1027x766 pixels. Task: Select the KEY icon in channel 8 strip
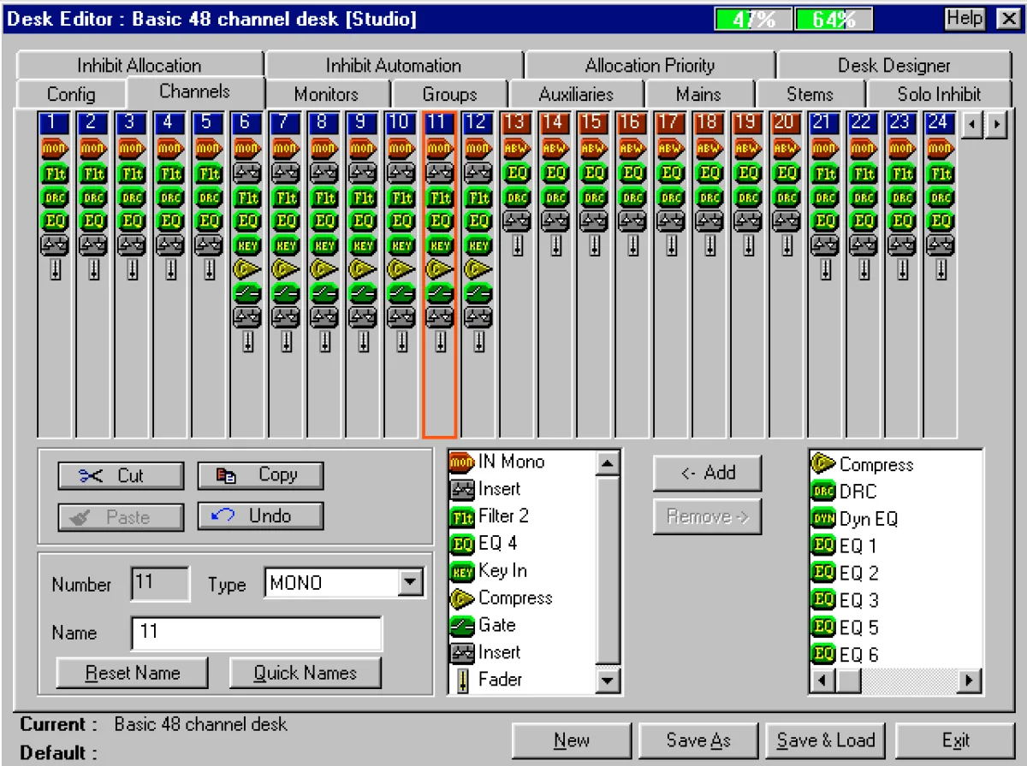tap(324, 245)
